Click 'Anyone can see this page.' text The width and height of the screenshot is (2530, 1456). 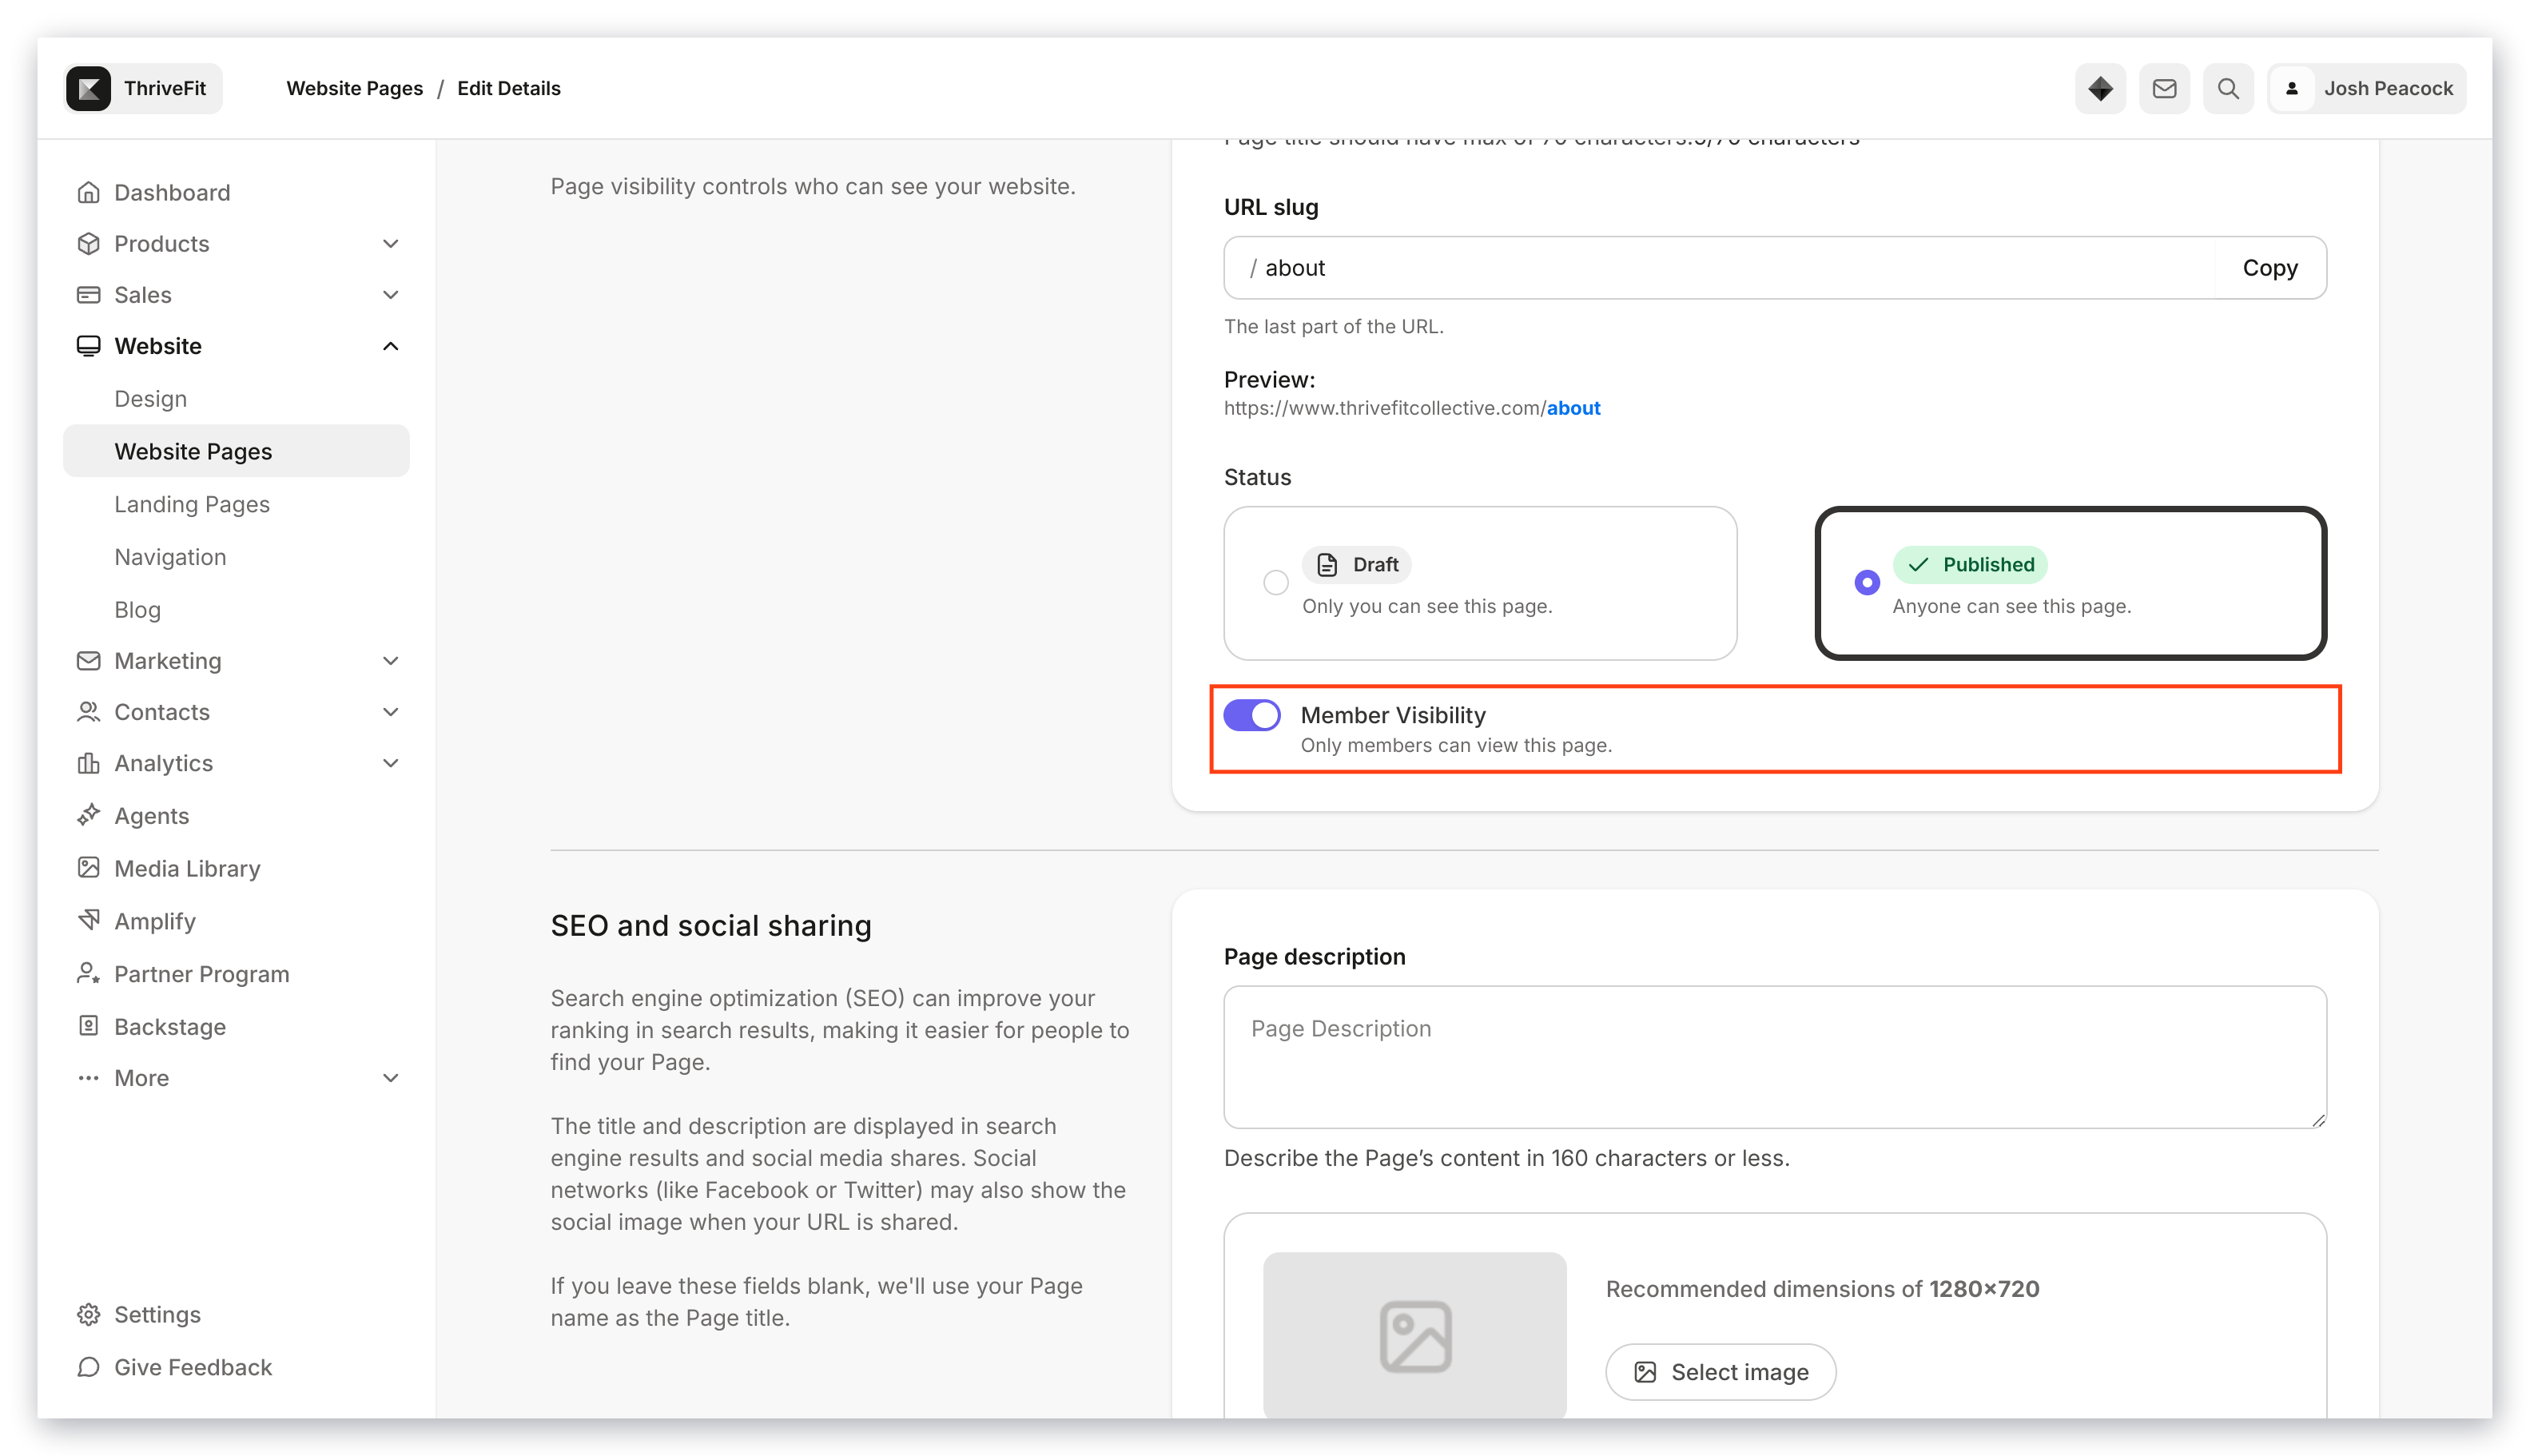pos(2012,606)
